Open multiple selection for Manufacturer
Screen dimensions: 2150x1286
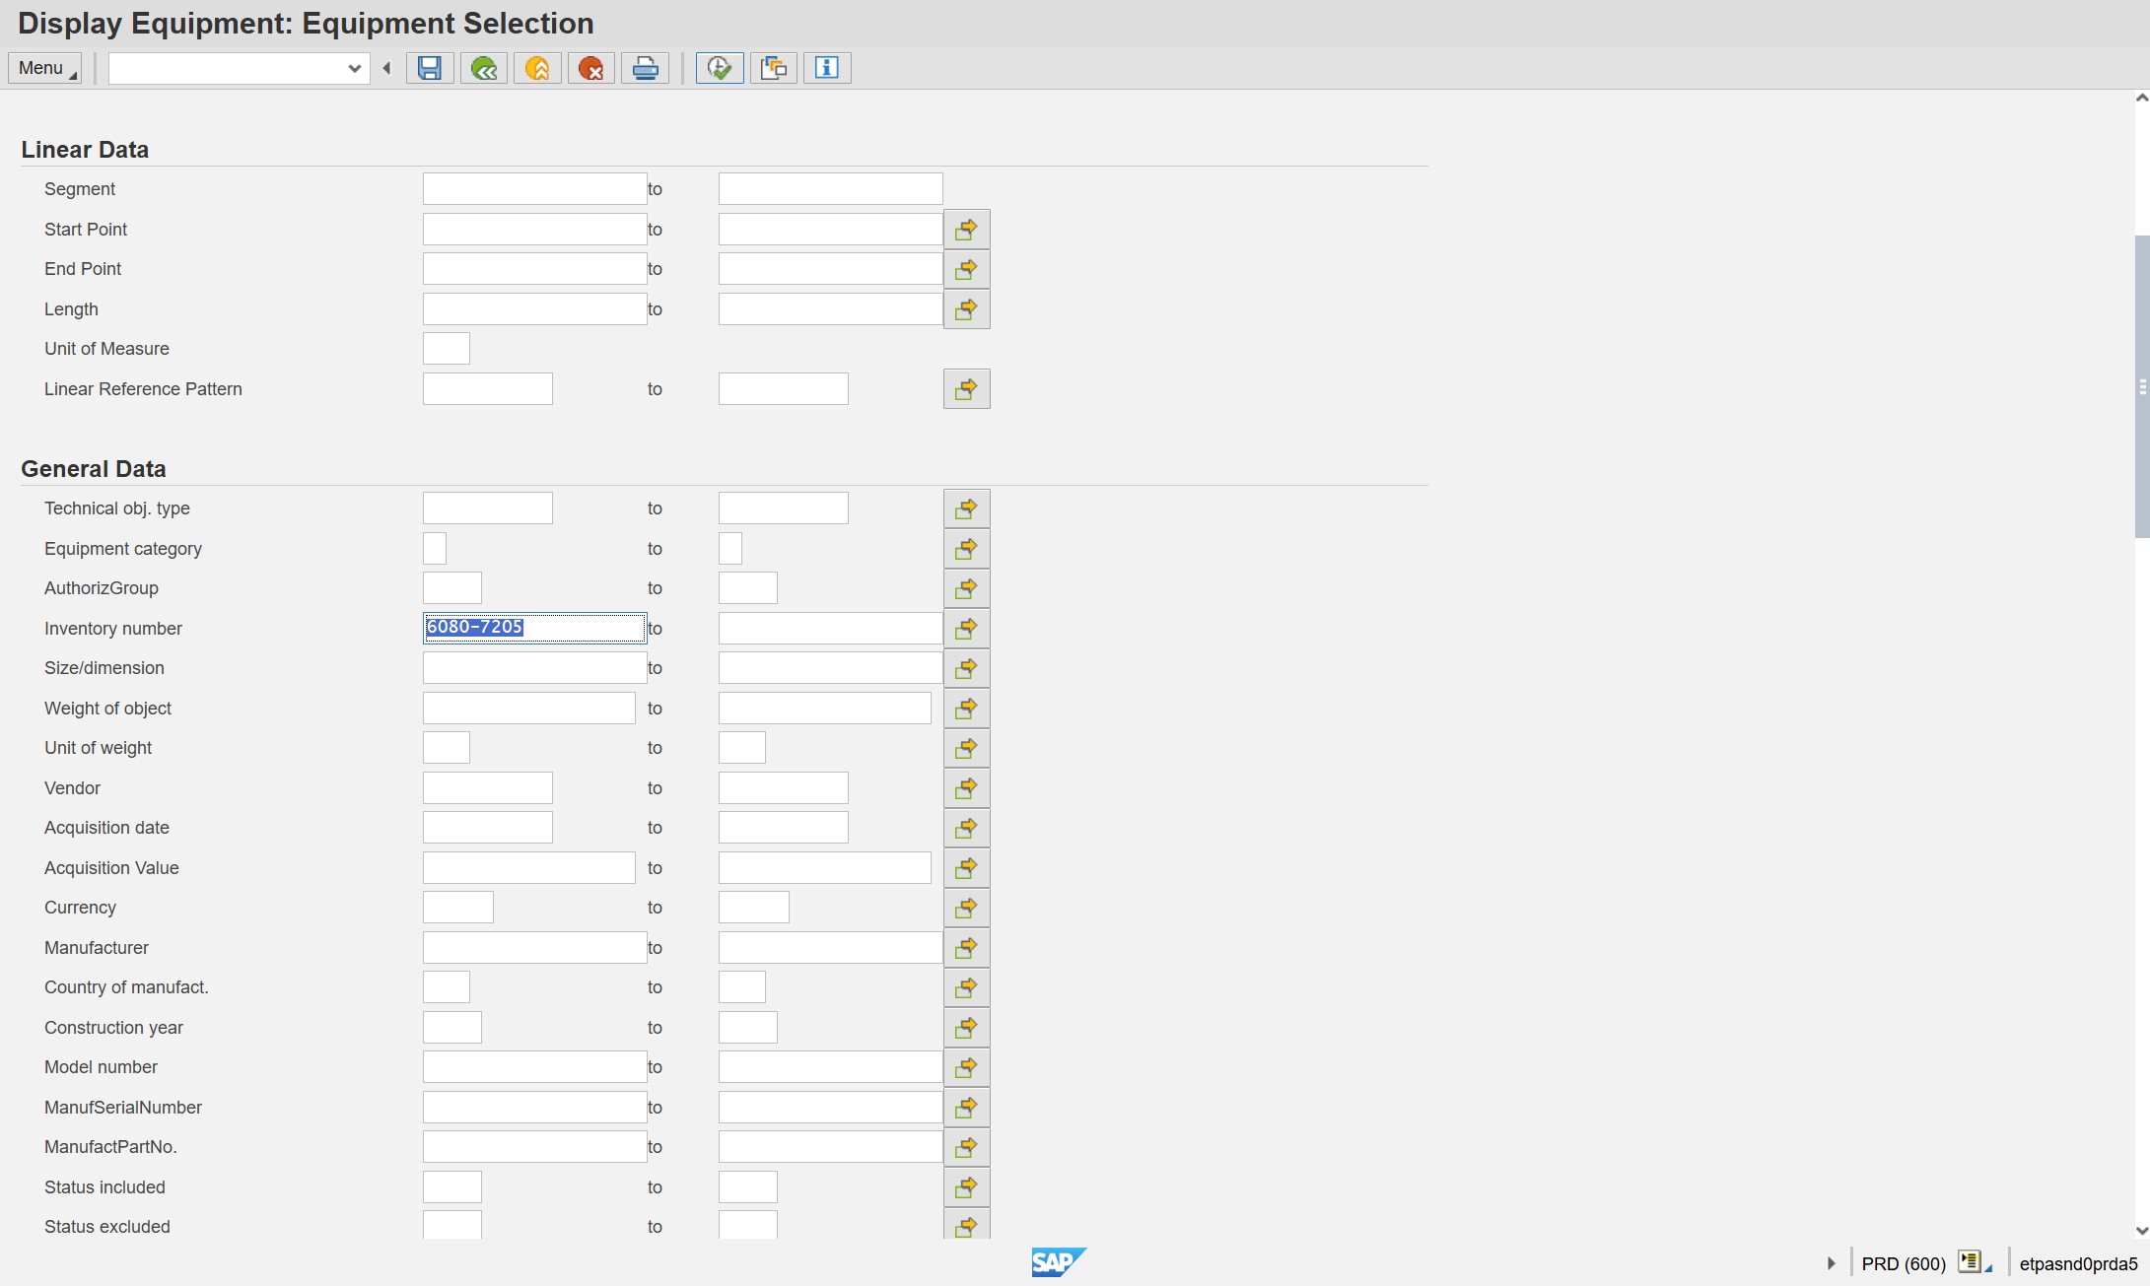(967, 948)
